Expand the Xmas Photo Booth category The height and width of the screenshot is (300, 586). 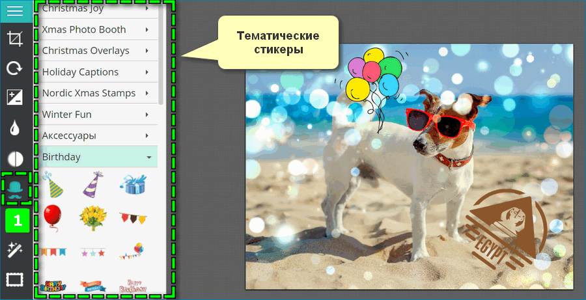[96, 30]
